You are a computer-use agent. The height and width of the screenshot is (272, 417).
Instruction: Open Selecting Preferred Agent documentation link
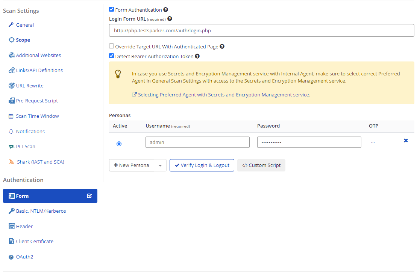tap(223, 95)
